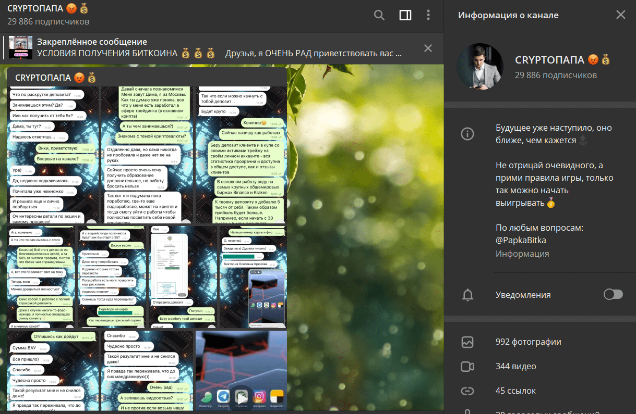Screen dimensions: 636x414
Task: Open the 992 фотографии media section
Action: click(x=528, y=342)
